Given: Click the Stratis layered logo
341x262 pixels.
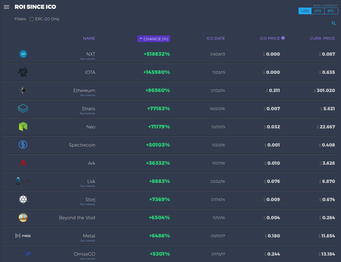Looking at the screenshot, I should click(23, 108).
